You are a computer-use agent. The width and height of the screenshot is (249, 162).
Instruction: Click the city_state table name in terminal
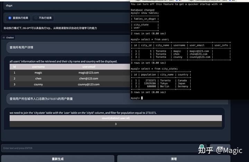tap(141, 25)
